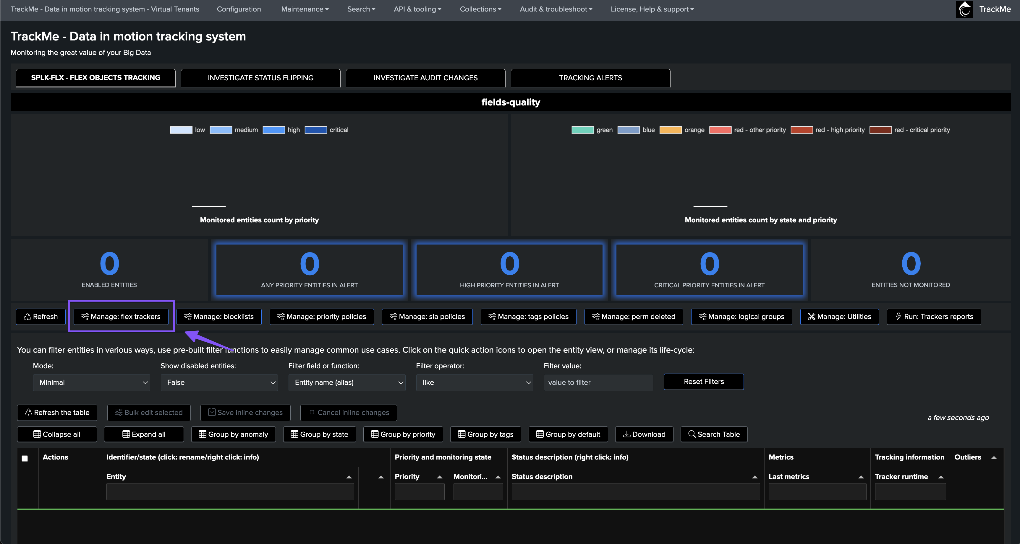Sort by Outliers column arrow

[994, 458]
